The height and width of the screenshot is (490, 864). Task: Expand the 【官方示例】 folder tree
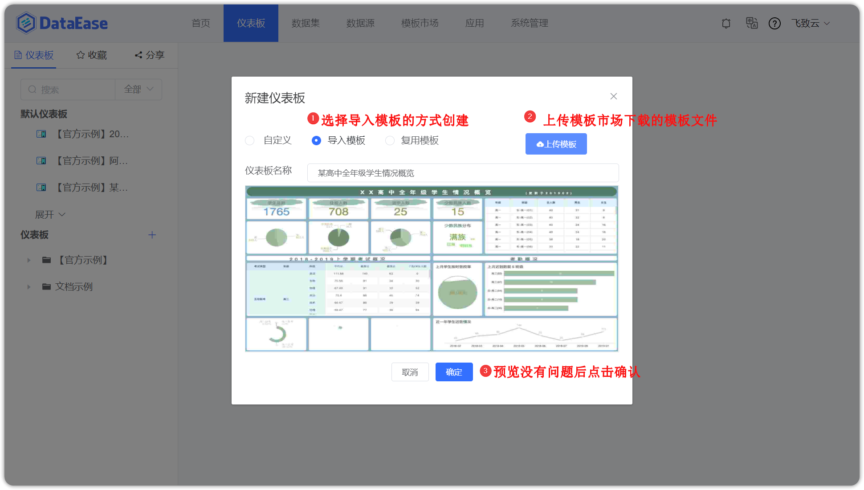pos(29,260)
